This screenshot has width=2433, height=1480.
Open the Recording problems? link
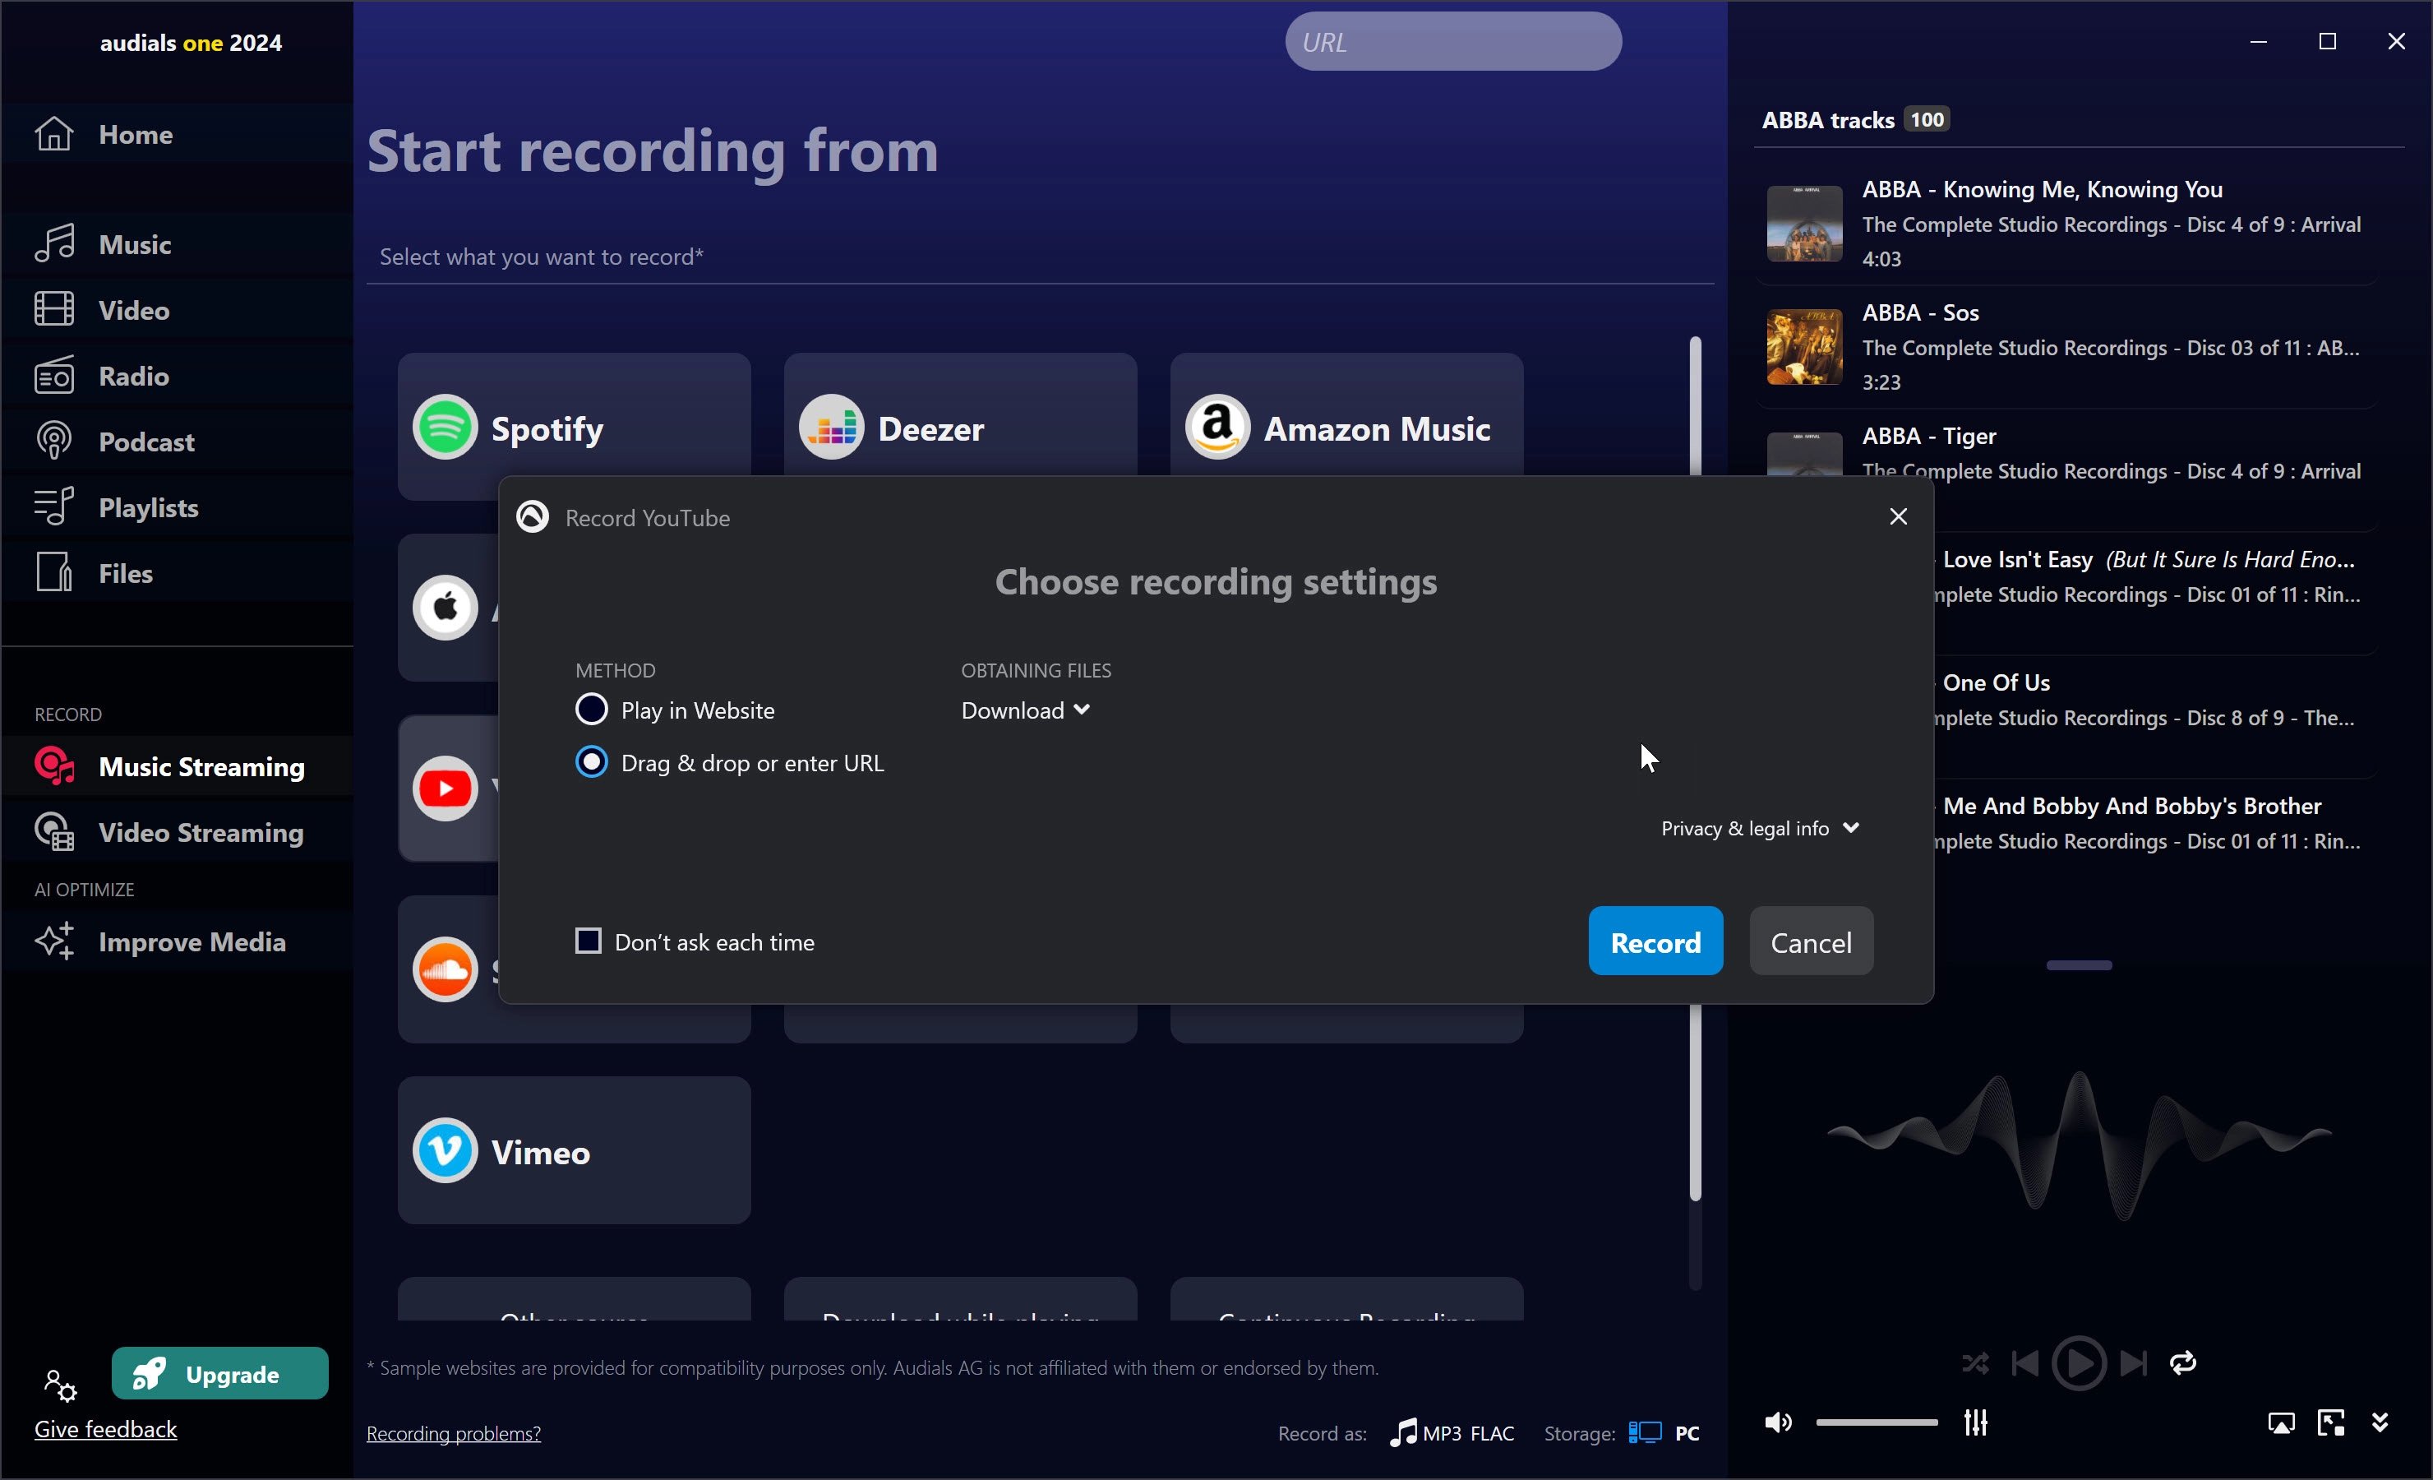(x=453, y=1432)
